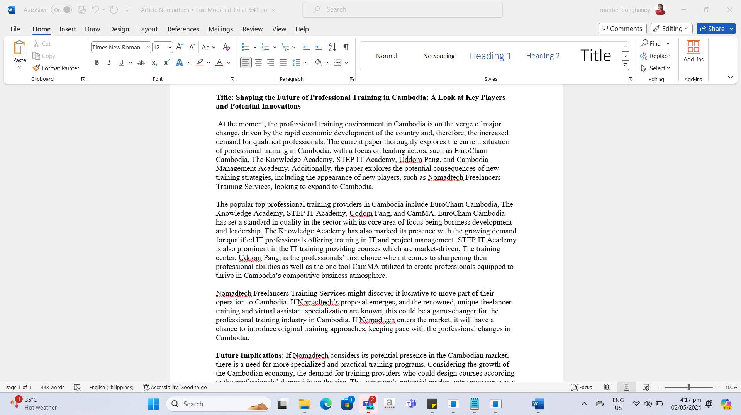Undo the last action
The image size is (741, 415).
(95, 10)
